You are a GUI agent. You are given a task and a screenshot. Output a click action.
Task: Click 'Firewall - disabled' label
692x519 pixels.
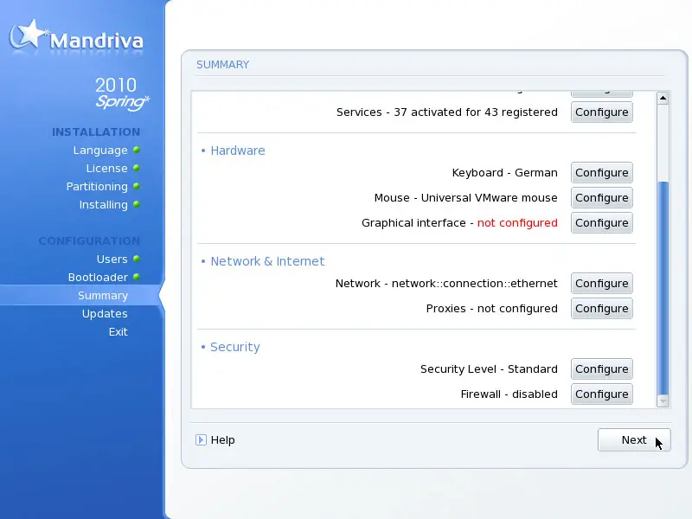point(509,394)
